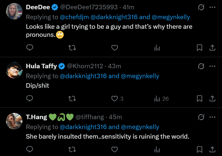Share DeeDee's tweet
The image size is (222, 156).
coord(212,48)
